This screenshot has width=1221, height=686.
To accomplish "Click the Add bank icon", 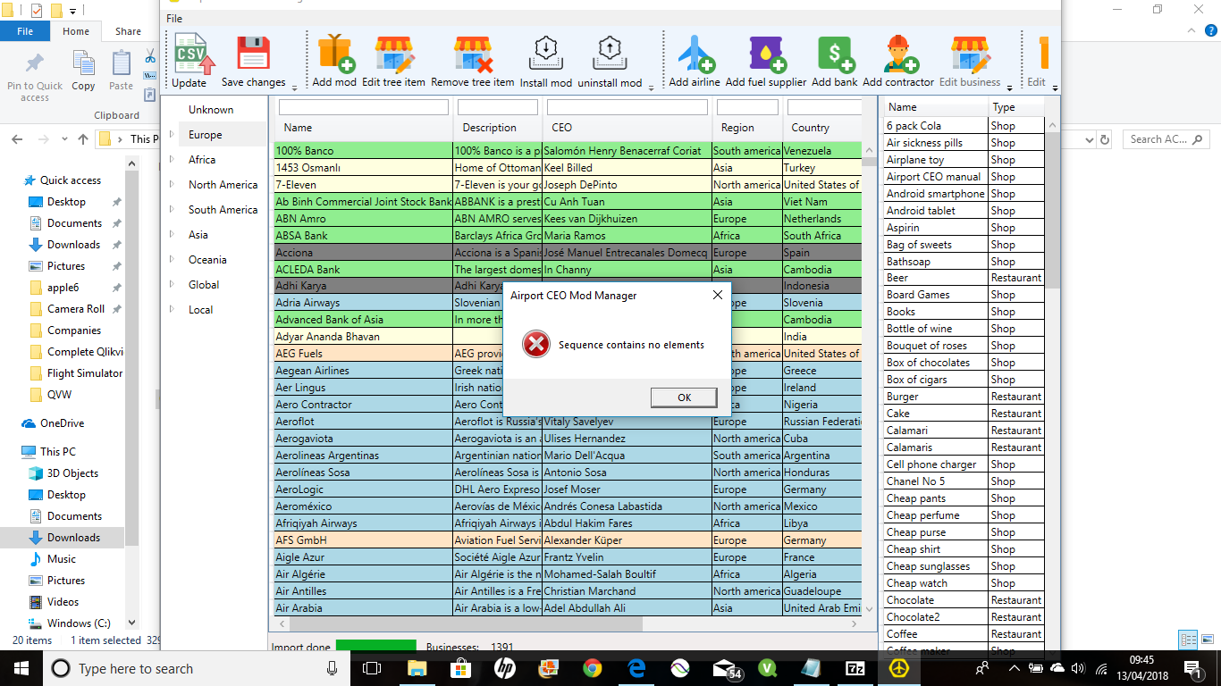I will point(836,54).
